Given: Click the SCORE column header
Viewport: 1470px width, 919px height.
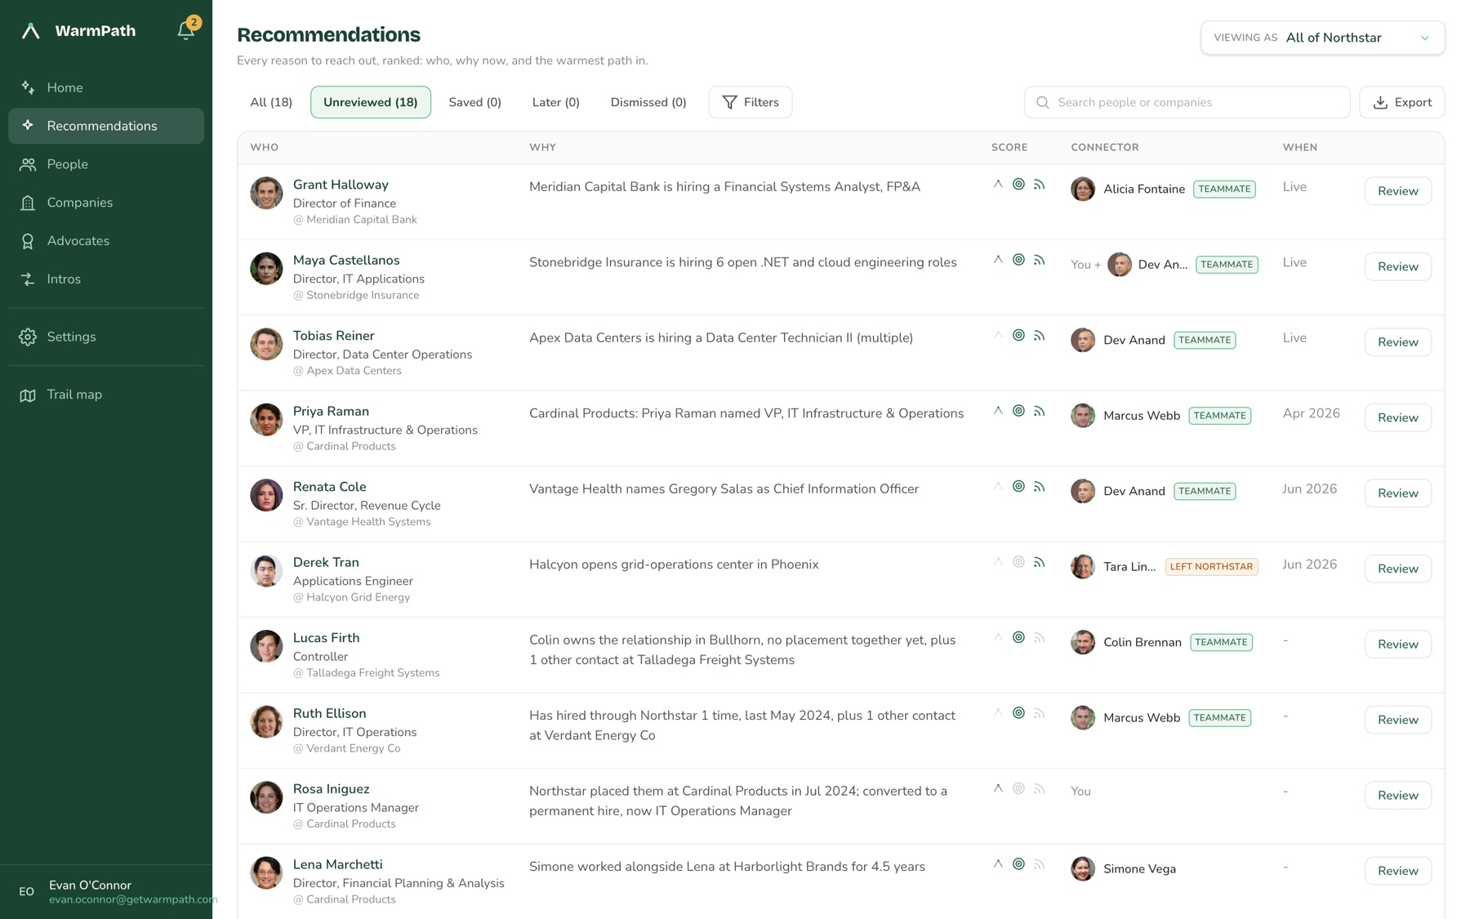Looking at the screenshot, I should coord(1009,147).
